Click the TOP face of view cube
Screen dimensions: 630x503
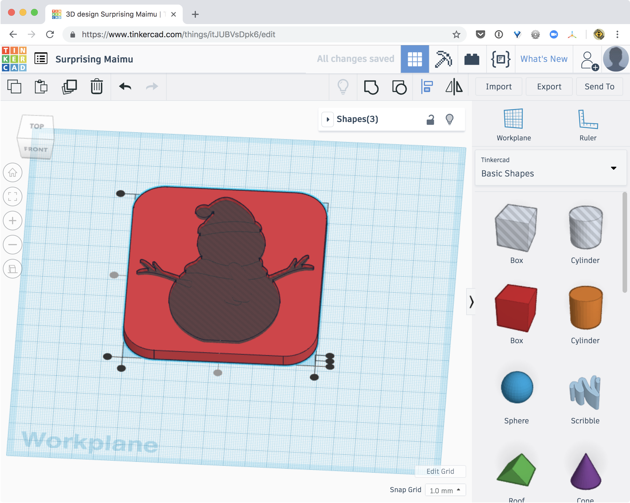[37, 126]
